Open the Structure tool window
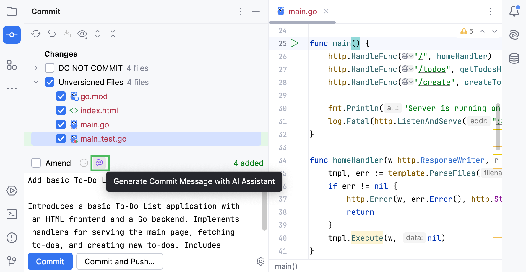Image resolution: width=526 pixels, height=272 pixels. pyautogui.click(x=12, y=65)
